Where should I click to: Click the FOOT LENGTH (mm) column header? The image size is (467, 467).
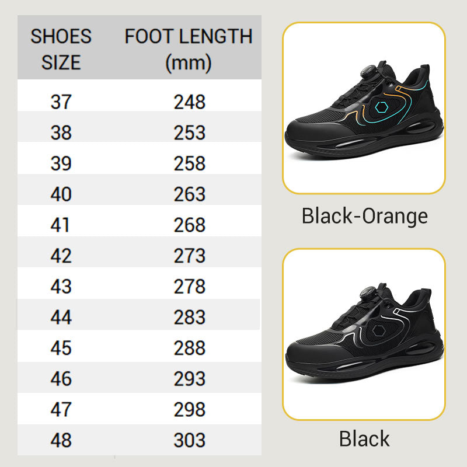tap(189, 50)
